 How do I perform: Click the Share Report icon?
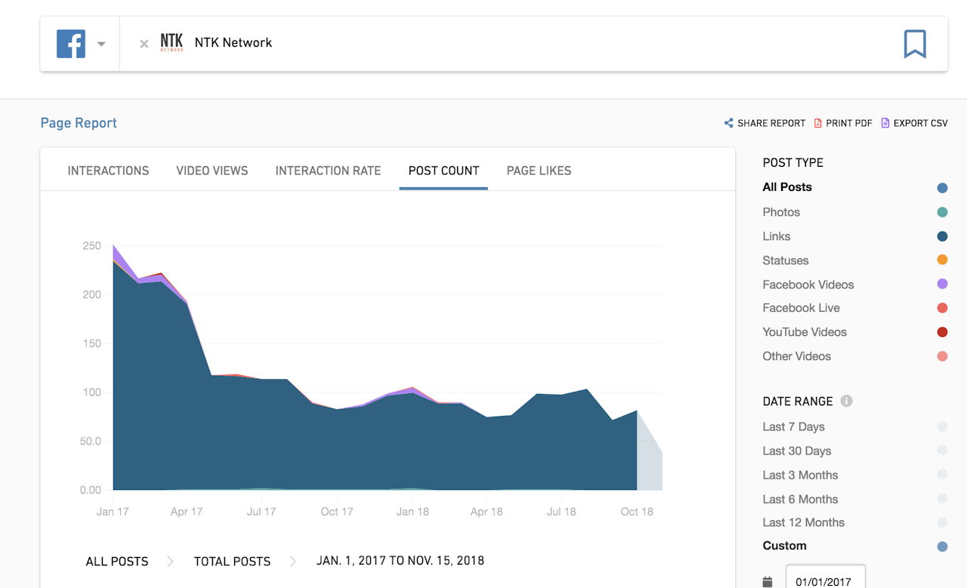(x=728, y=122)
